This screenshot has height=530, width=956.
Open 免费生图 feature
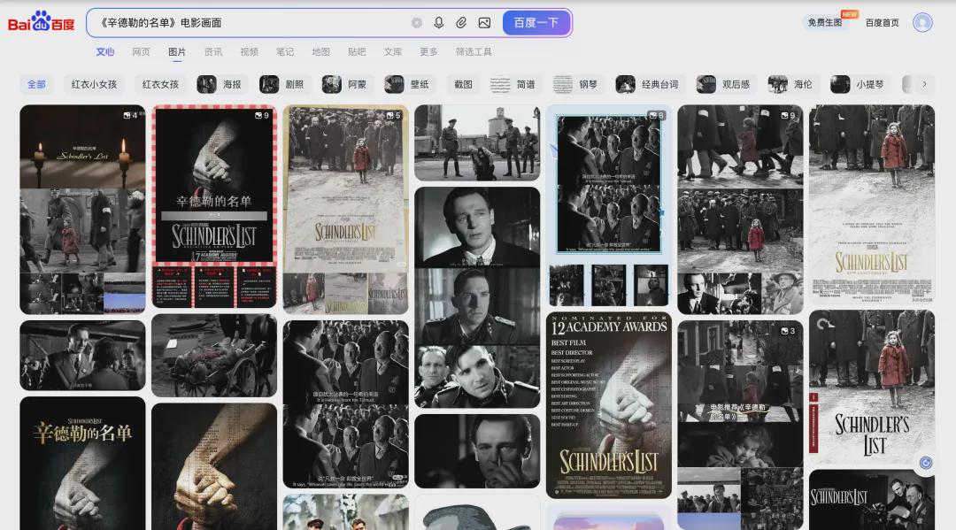[x=824, y=22]
